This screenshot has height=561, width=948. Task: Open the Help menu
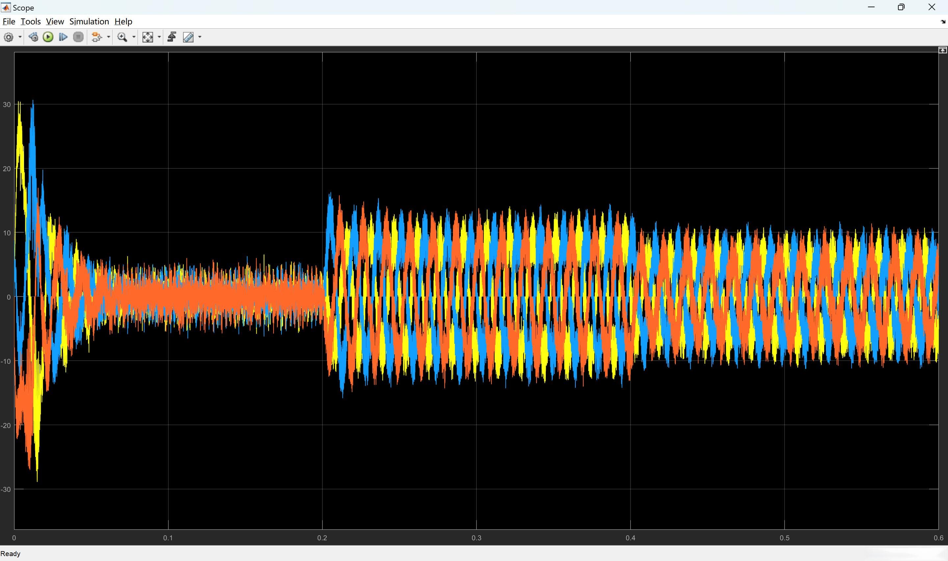tap(123, 21)
